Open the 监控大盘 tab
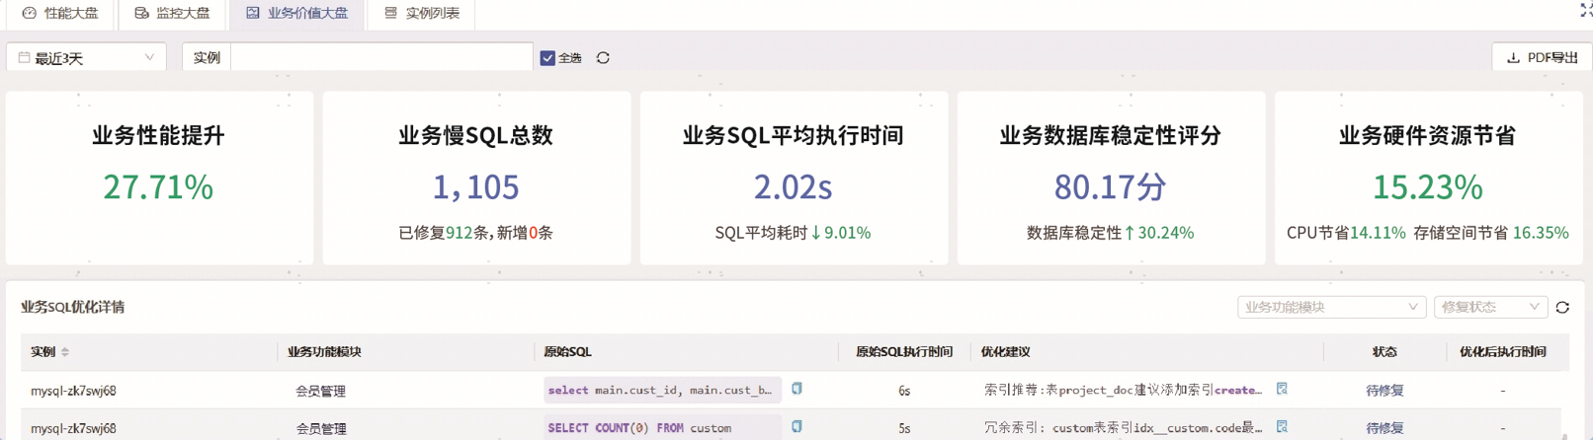 (x=172, y=13)
